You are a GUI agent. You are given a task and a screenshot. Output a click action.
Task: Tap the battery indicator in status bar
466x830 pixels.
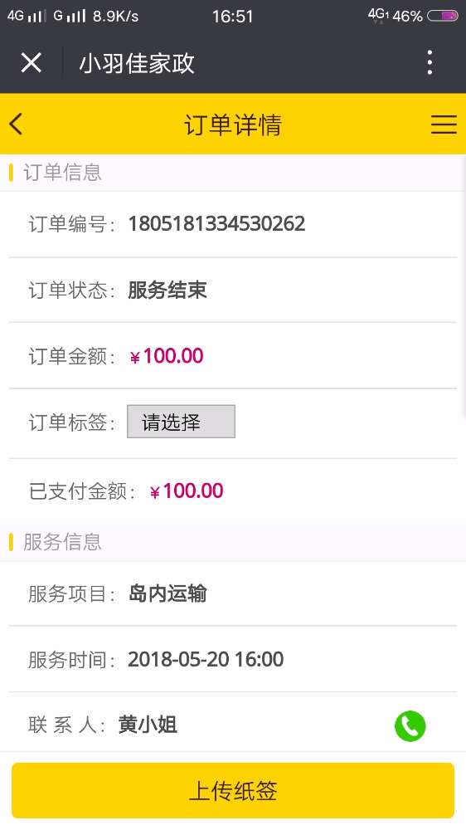click(442, 16)
